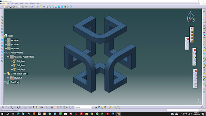Open Windows Start button on taskbar

click(x=2, y=114)
